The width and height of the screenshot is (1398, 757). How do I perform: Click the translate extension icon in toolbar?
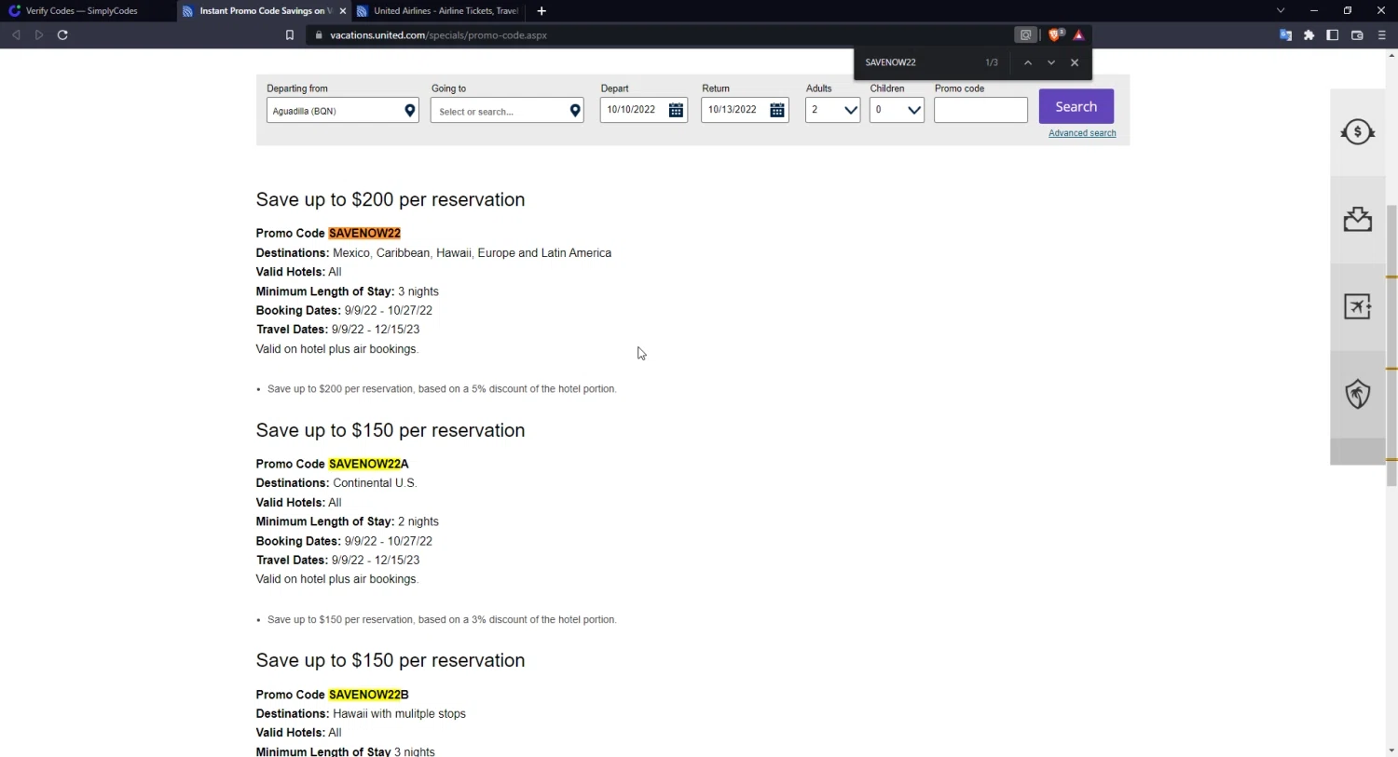click(1285, 35)
